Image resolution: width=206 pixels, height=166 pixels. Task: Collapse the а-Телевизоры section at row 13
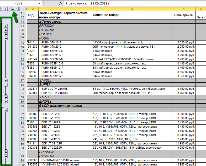[x=2, y=22]
